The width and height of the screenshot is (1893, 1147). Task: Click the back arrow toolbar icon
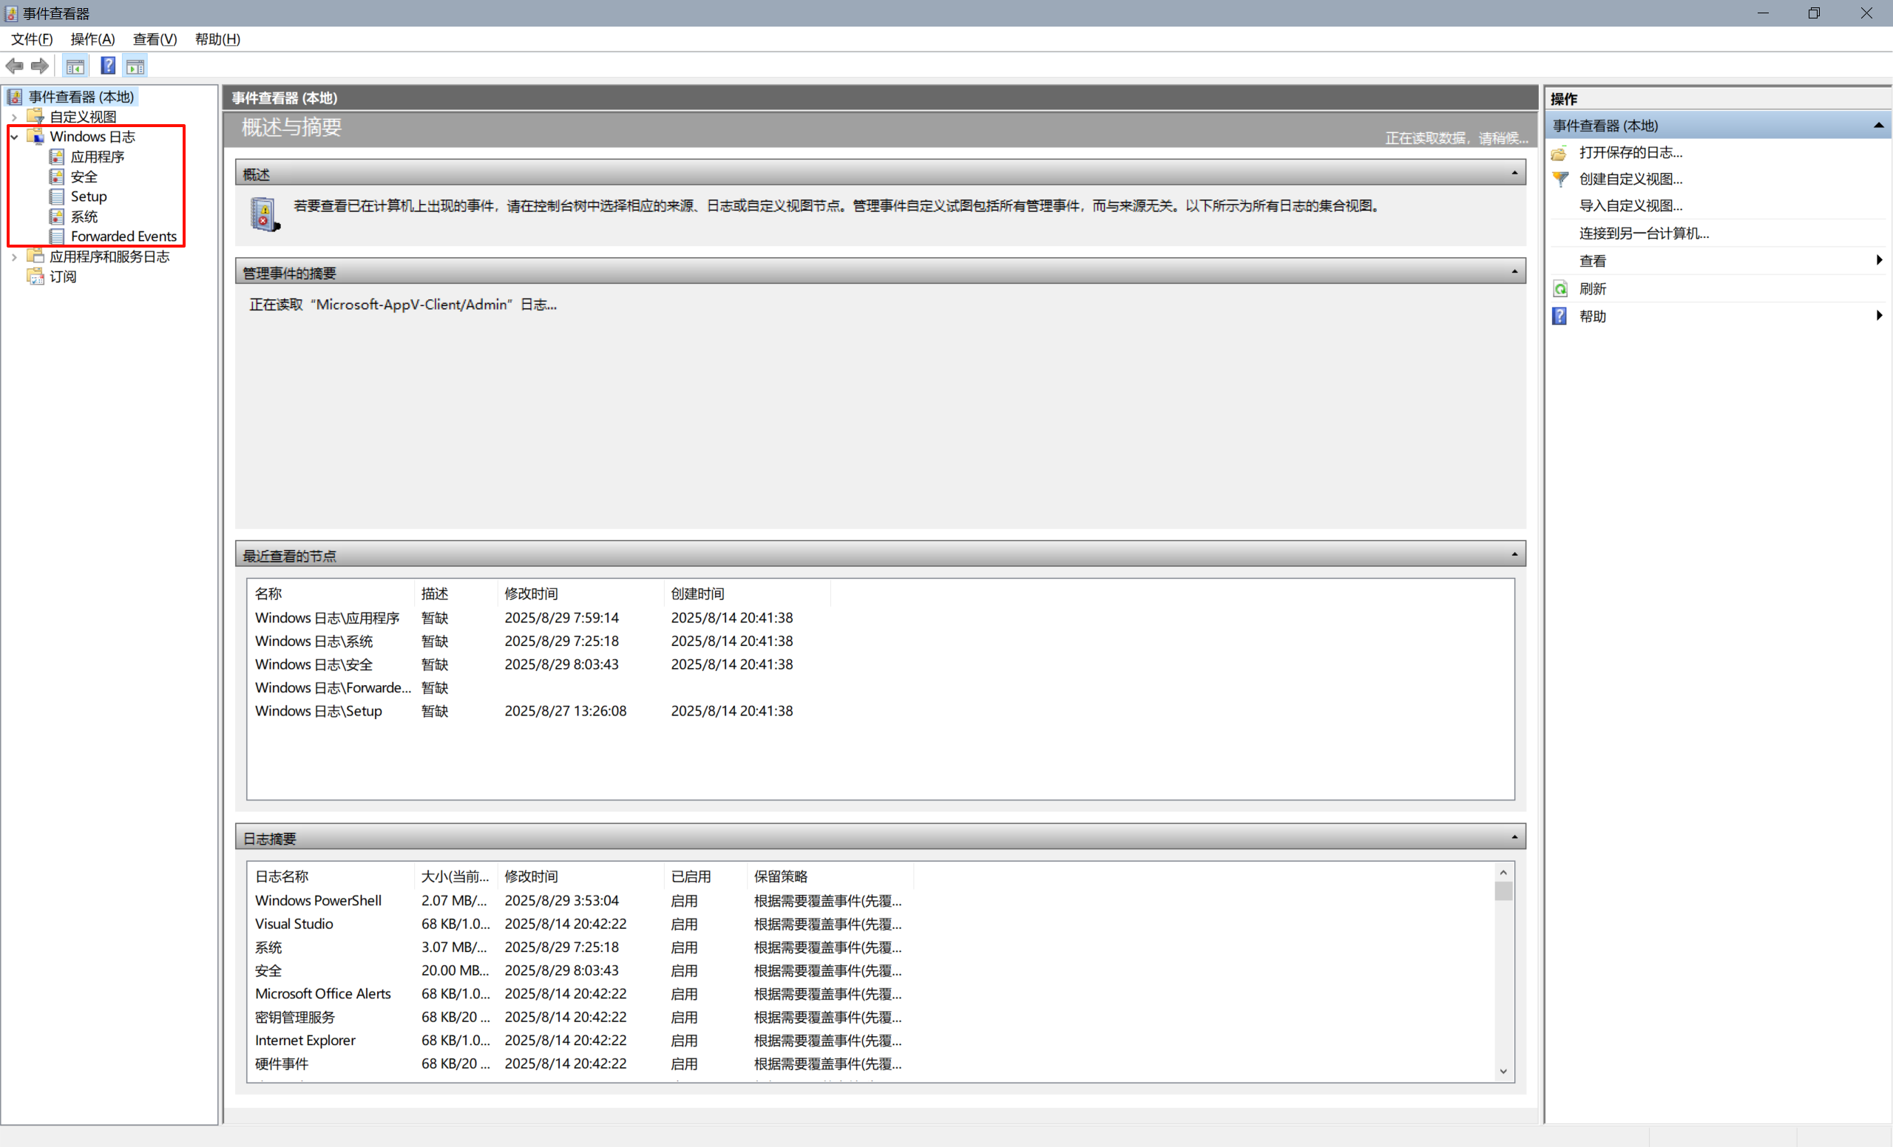click(15, 66)
